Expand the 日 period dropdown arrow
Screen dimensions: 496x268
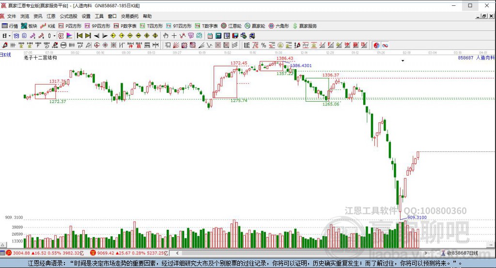pos(10,36)
